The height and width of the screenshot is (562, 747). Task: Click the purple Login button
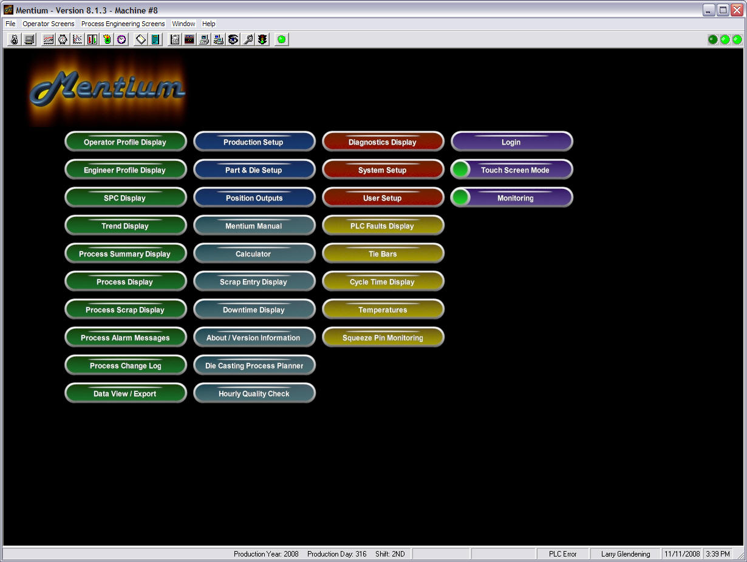pos(512,142)
